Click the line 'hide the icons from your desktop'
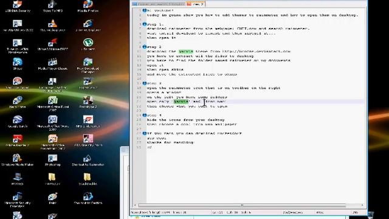Screen dimensions: 389x219 [186, 120]
